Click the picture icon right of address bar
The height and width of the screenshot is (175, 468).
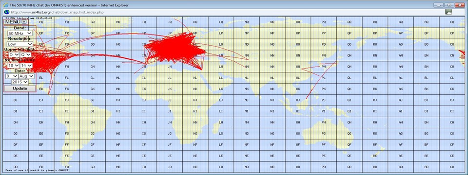pyautogui.click(x=448, y=12)
